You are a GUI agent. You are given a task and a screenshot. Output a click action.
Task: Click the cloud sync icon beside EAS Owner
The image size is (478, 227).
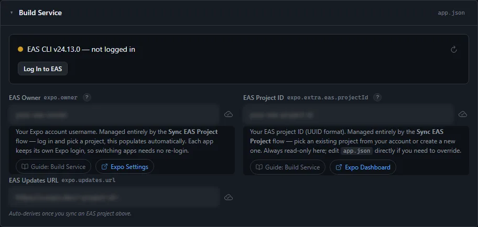tap(229, 114)
